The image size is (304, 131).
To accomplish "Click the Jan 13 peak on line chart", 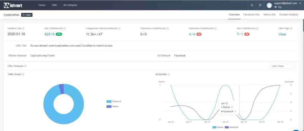I will point(225,85).
